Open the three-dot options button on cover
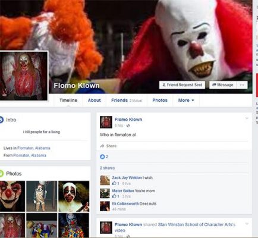 point(242,85)
